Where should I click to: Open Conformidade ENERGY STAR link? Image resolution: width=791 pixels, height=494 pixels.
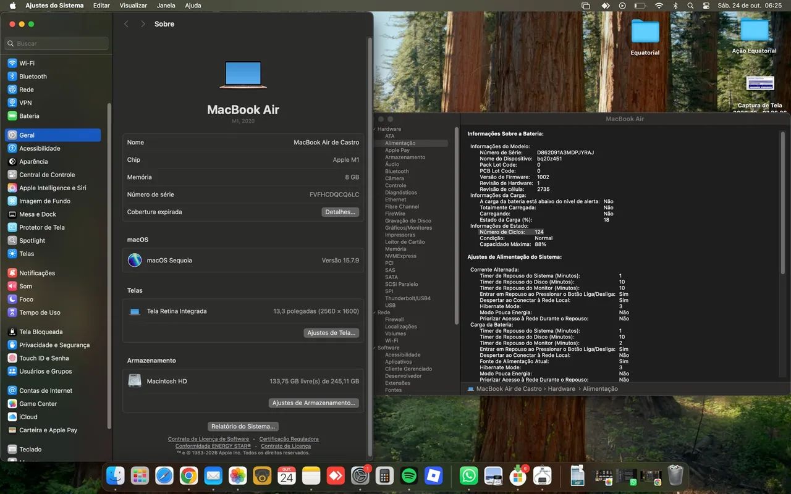point(213,446)
